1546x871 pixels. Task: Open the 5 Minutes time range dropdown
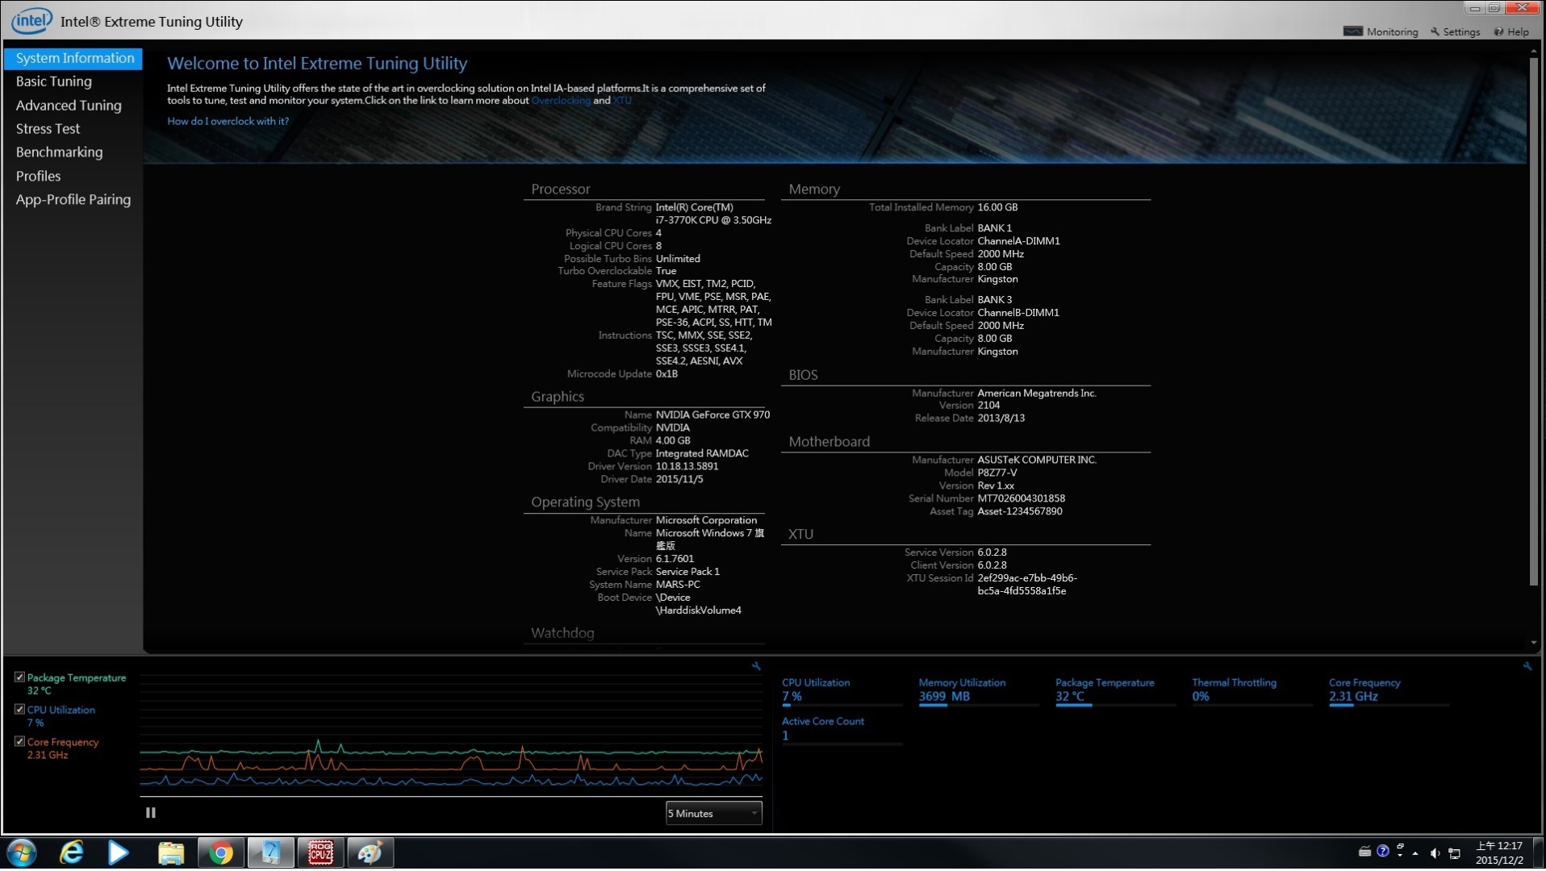(x=713, y=814)
